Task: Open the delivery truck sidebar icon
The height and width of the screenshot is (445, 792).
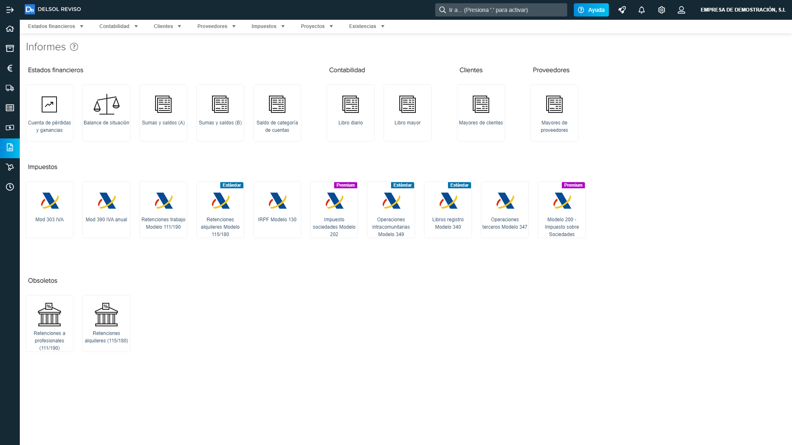Action: point(10,88)
